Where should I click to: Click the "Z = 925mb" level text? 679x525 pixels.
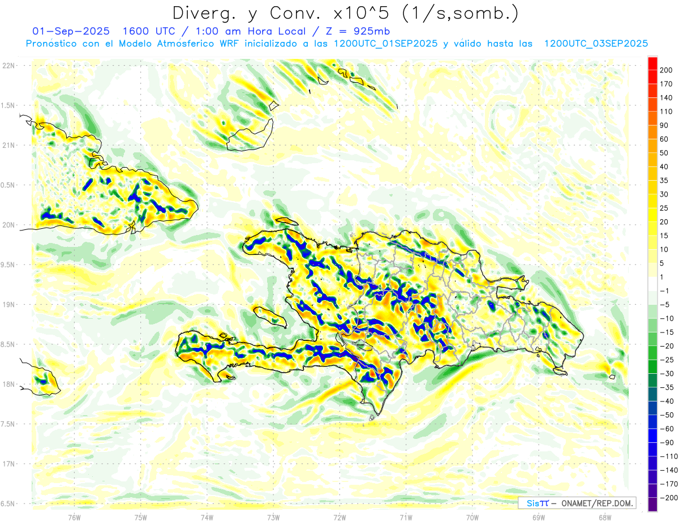[x=358, y=31]
